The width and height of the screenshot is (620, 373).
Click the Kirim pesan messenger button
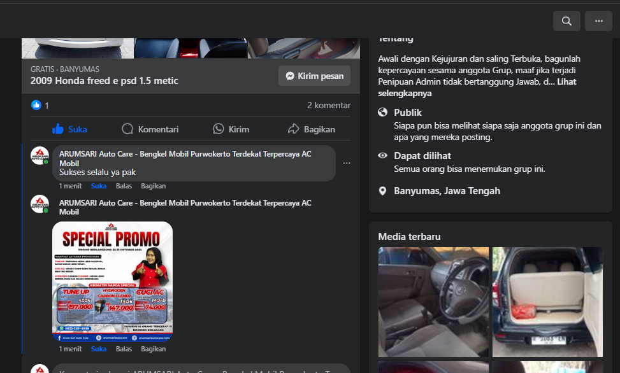click(x=314, y=76)
